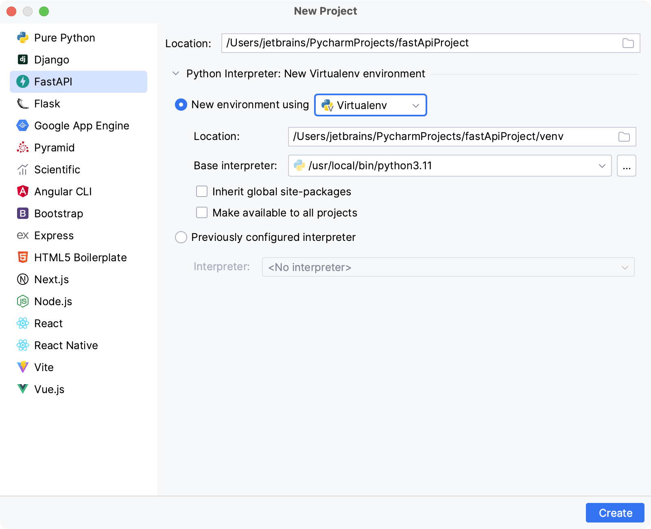
Task: Open the Virtualenv environment type dropdown arrow
Action: click(416, 105)
